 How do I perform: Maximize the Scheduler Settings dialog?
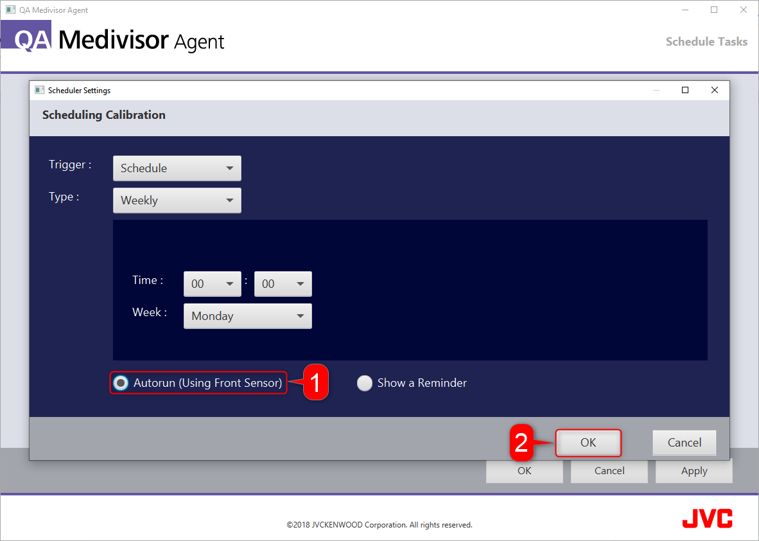click(x=685, y=90)
